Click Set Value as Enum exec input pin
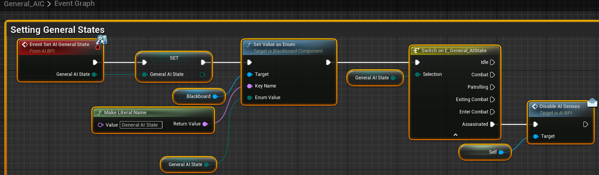Viewport: 599px width, 175px height. [x=250, y=62]
